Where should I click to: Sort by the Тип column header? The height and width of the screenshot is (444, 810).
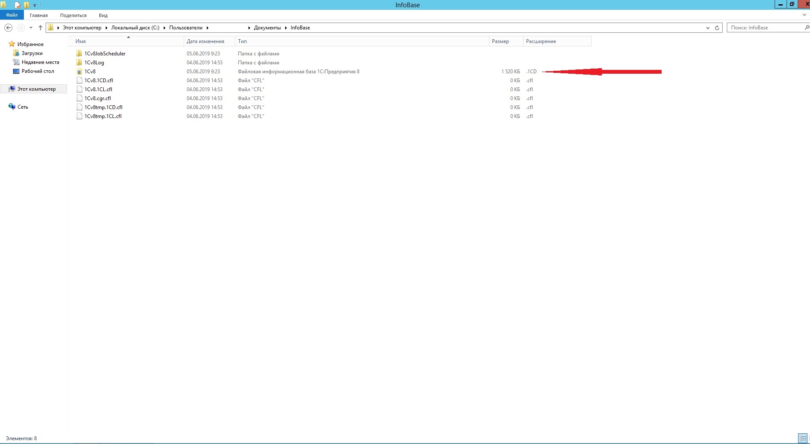[x=362, y=41]
